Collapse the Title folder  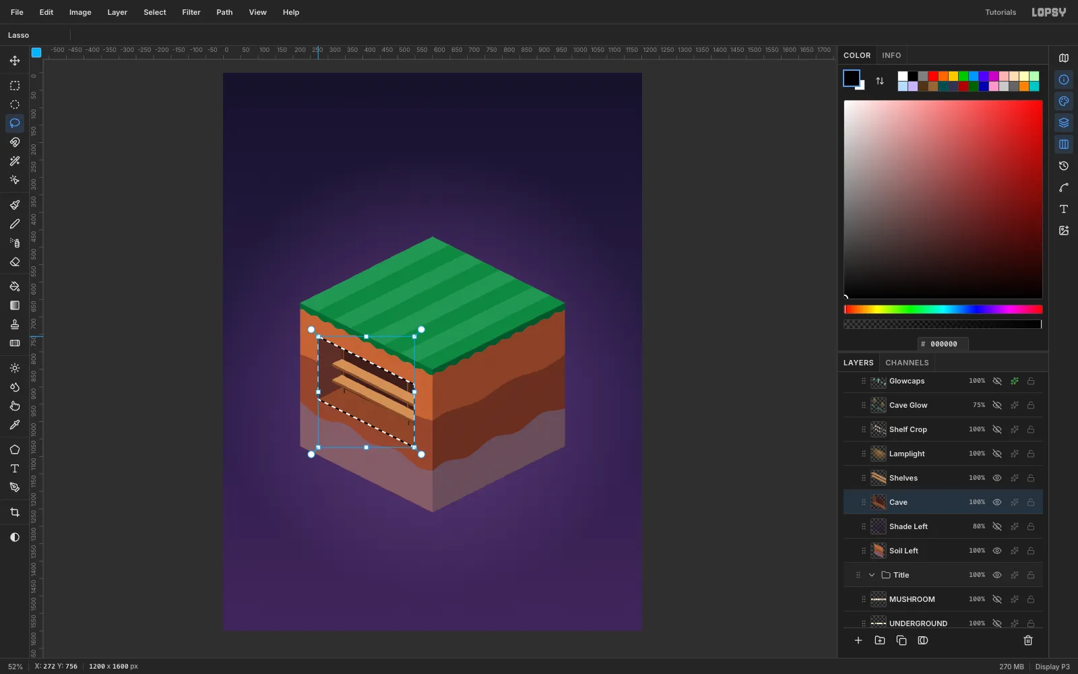872,575
